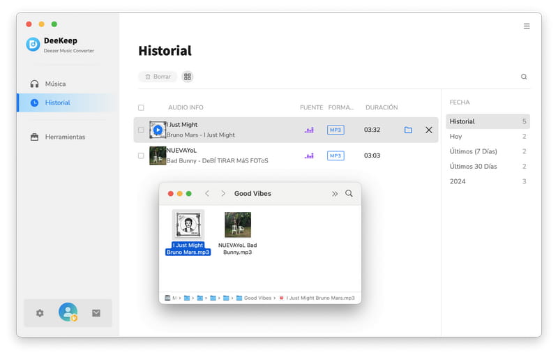Open the mail feedback icon

(x=96, y=313)
